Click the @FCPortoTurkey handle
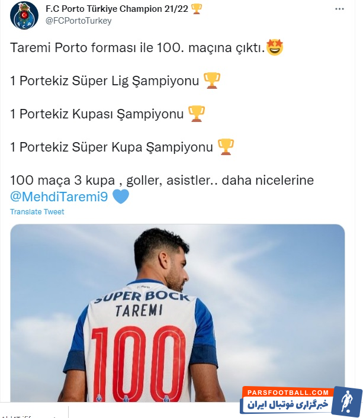 coord(78,21)
